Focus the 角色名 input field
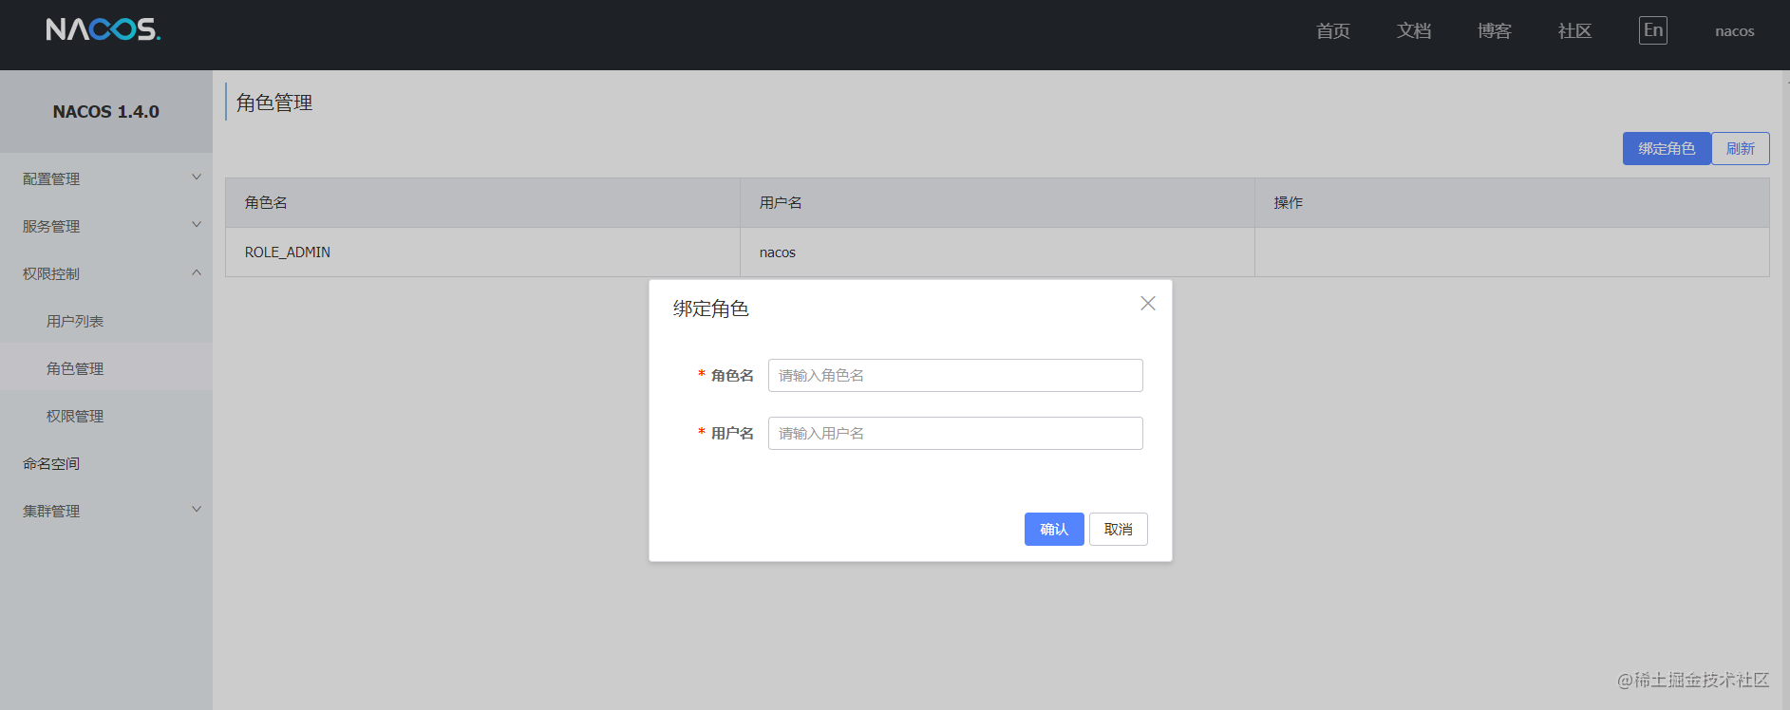1790x710 pixels. [955, 375]
